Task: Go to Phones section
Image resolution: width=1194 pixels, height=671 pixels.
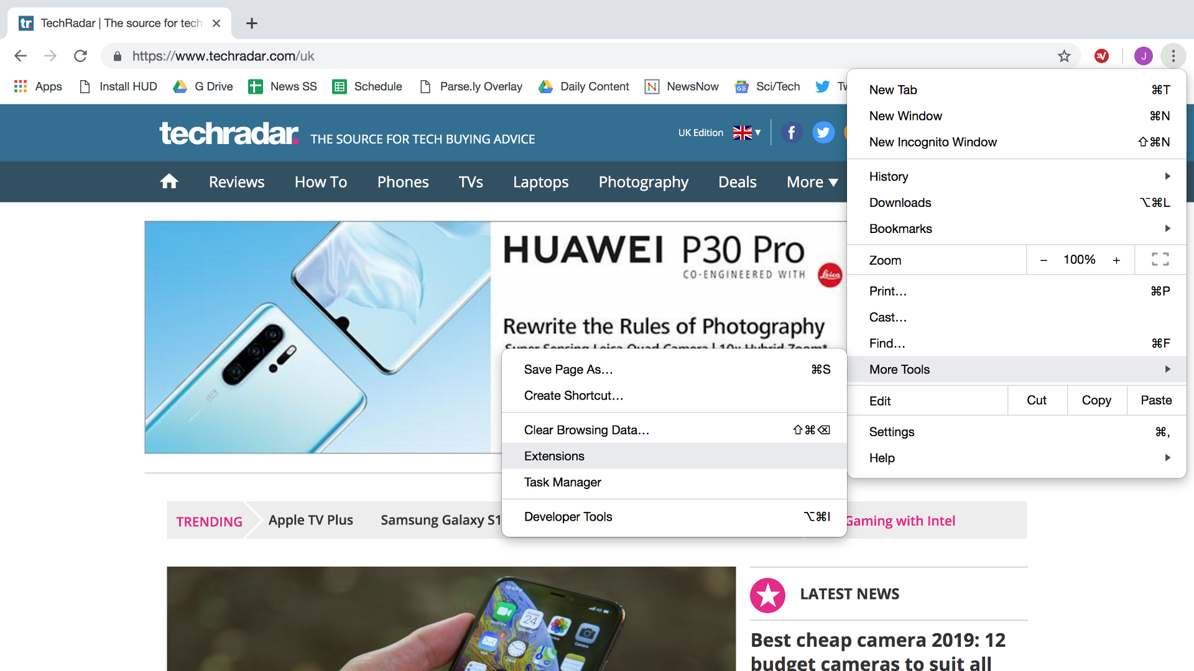Action: click(403, 182)
